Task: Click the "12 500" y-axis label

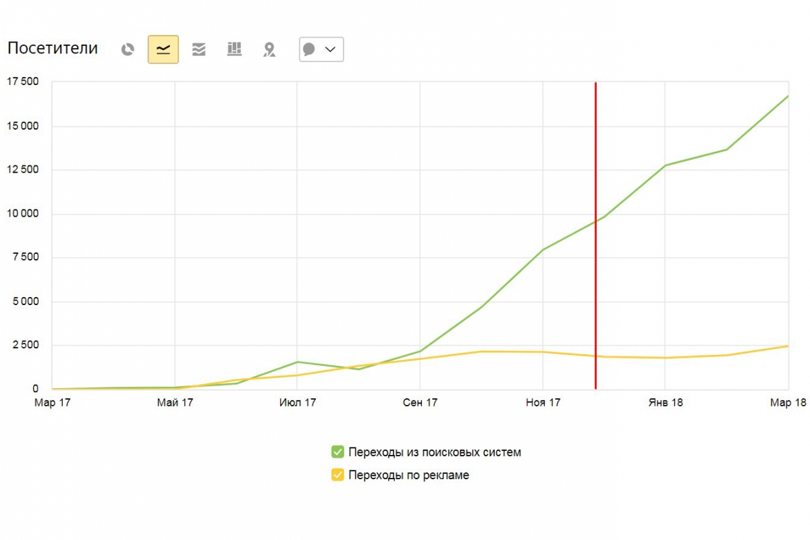Action: click(23, 169)
